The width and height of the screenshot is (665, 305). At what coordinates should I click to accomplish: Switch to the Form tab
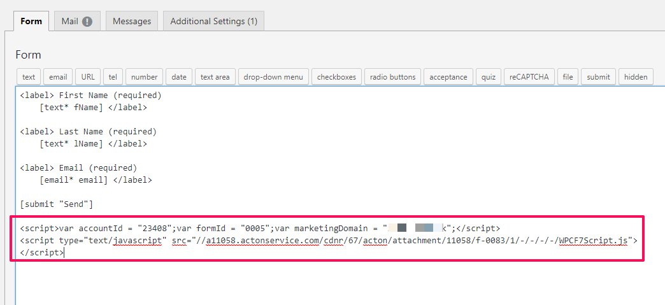[31, 21]
